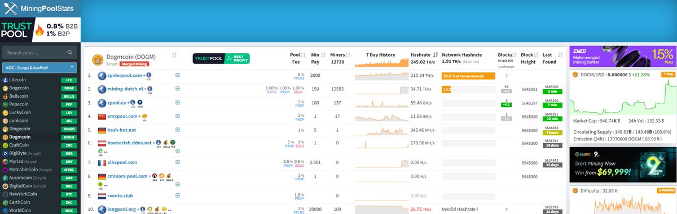
Task: Sort by Block Height column
Action: (536, 55)
